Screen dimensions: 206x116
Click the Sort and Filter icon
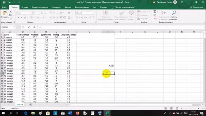coord(164,13)
